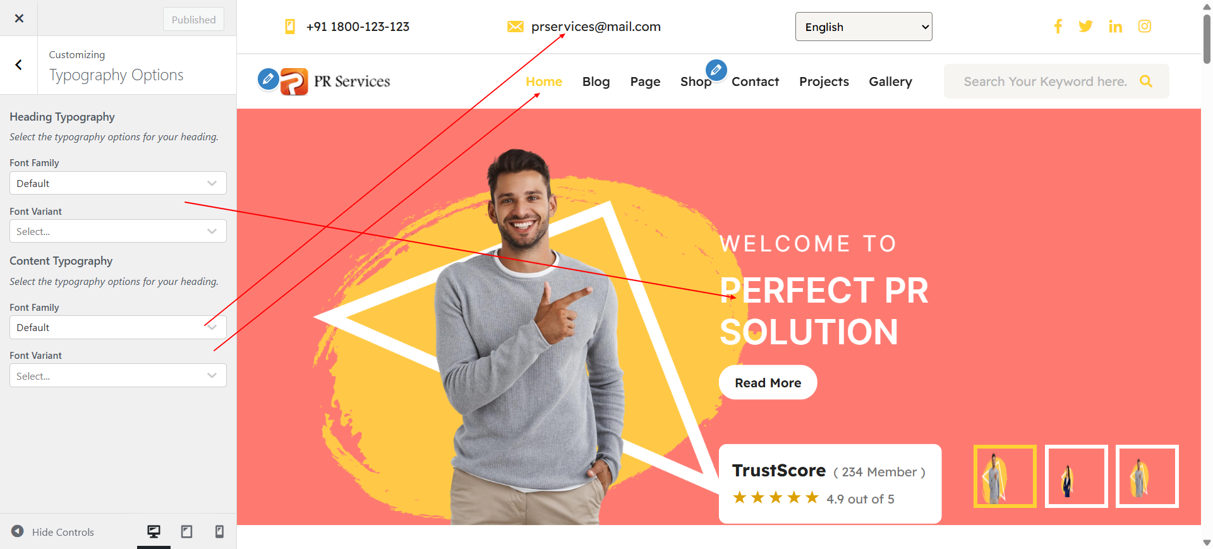The image size is (1213, 549).
Task: Expand Heading Typography Font Family dropdown
Action: (118, 183)
